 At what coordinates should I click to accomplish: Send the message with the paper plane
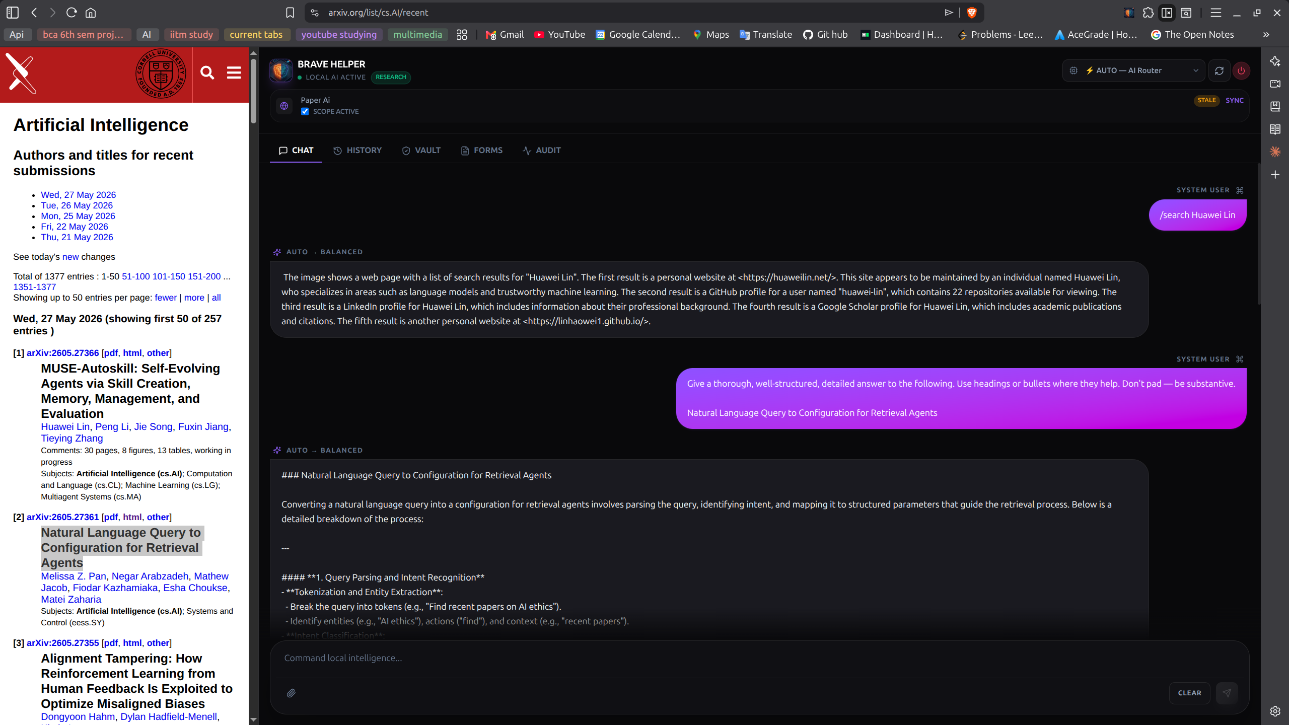pos(1227,693)
